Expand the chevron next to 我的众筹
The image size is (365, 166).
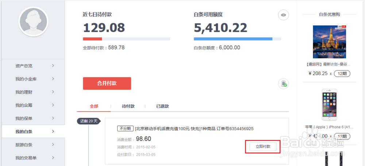click(53, 105)
